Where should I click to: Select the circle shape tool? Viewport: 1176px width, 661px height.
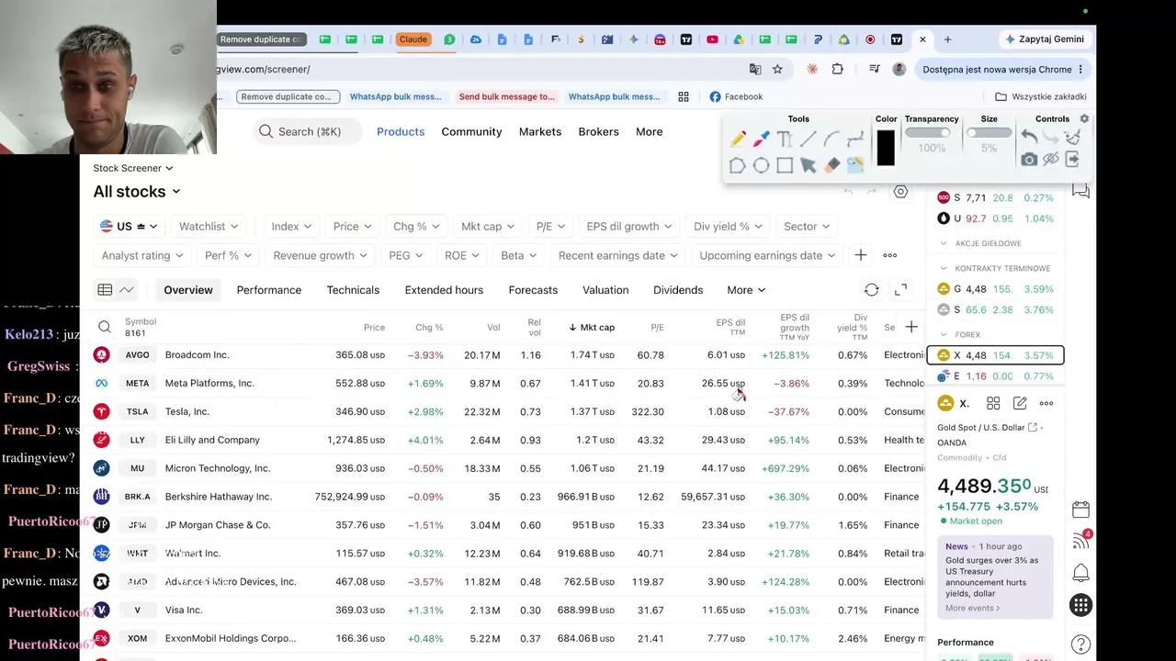[x=761, y=165]
